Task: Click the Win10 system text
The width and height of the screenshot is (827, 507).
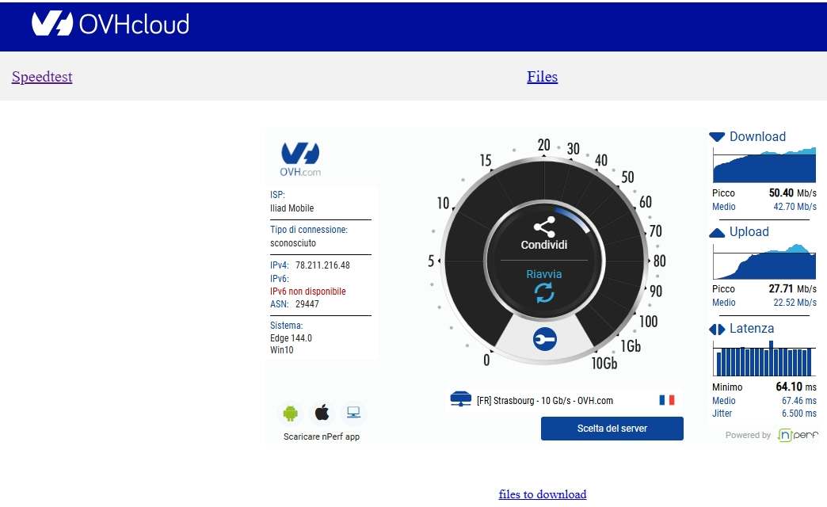Action: [x=282, y=350]
